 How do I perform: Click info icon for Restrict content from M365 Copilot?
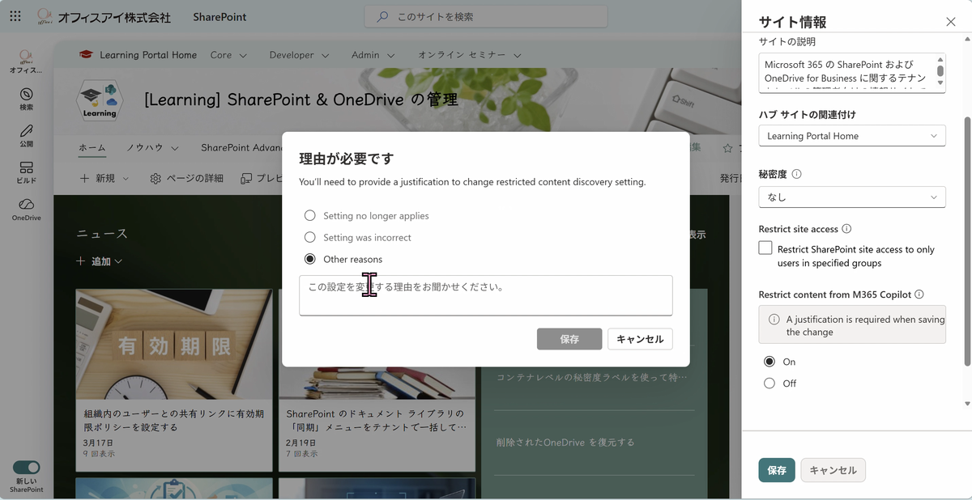tap(919, 294)
